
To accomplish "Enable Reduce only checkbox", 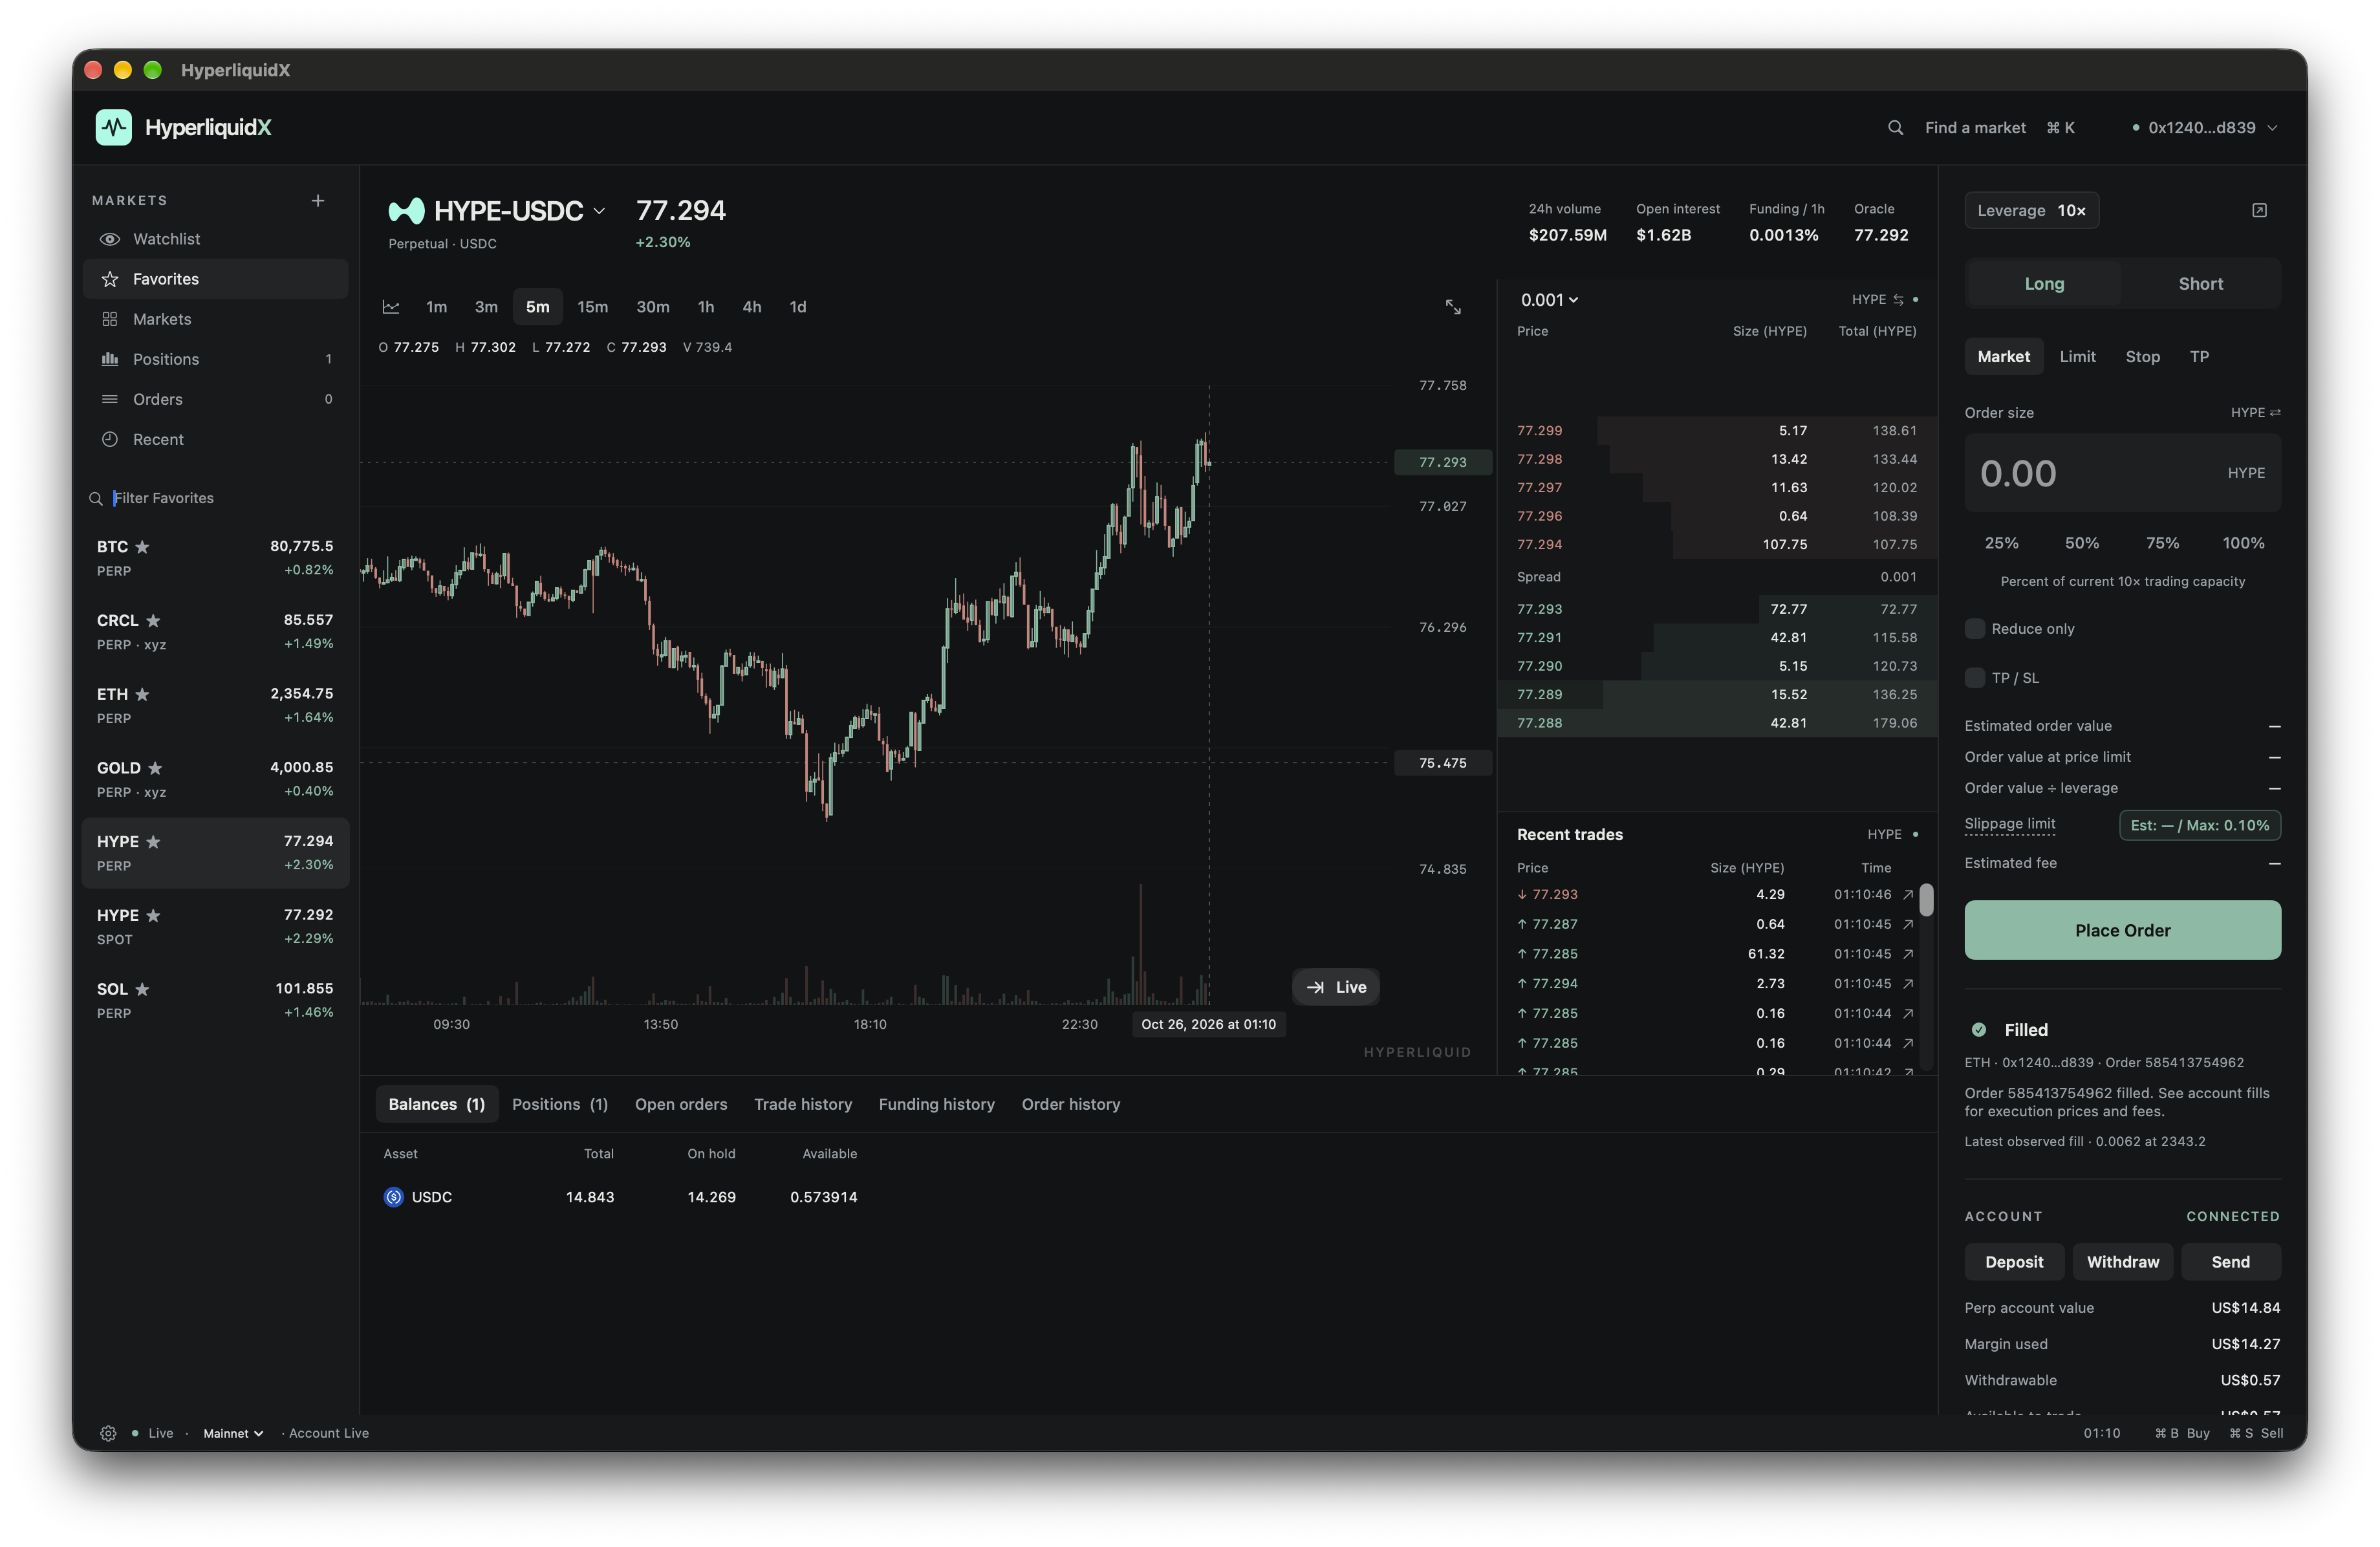I will (x=1974, y=629).
